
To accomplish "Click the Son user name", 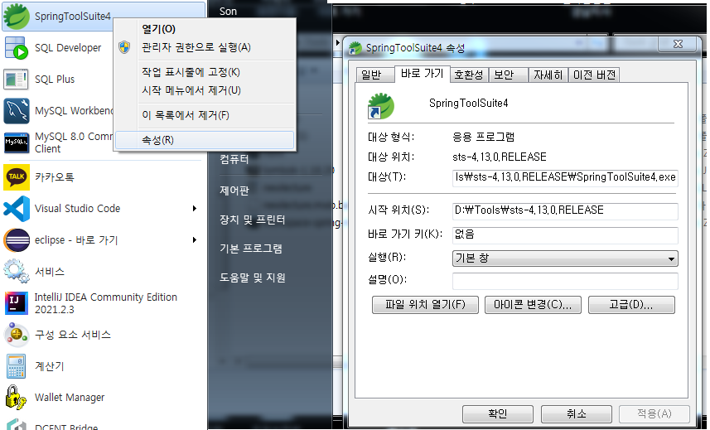I will [x=228, y=12].
